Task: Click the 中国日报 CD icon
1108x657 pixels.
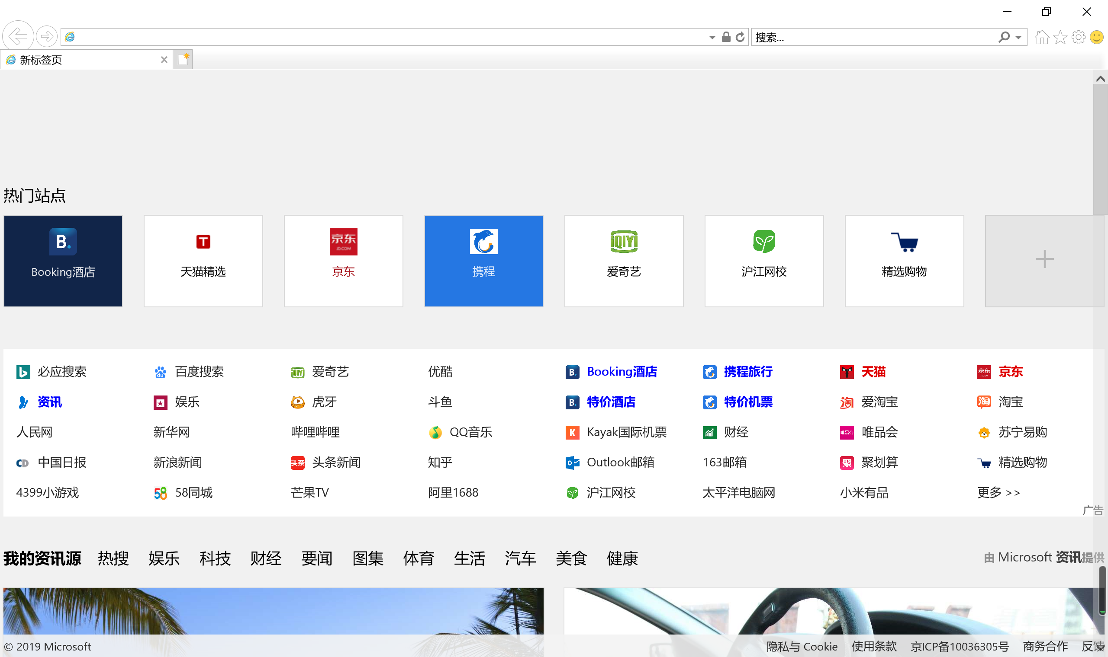Action: point(23,463)
